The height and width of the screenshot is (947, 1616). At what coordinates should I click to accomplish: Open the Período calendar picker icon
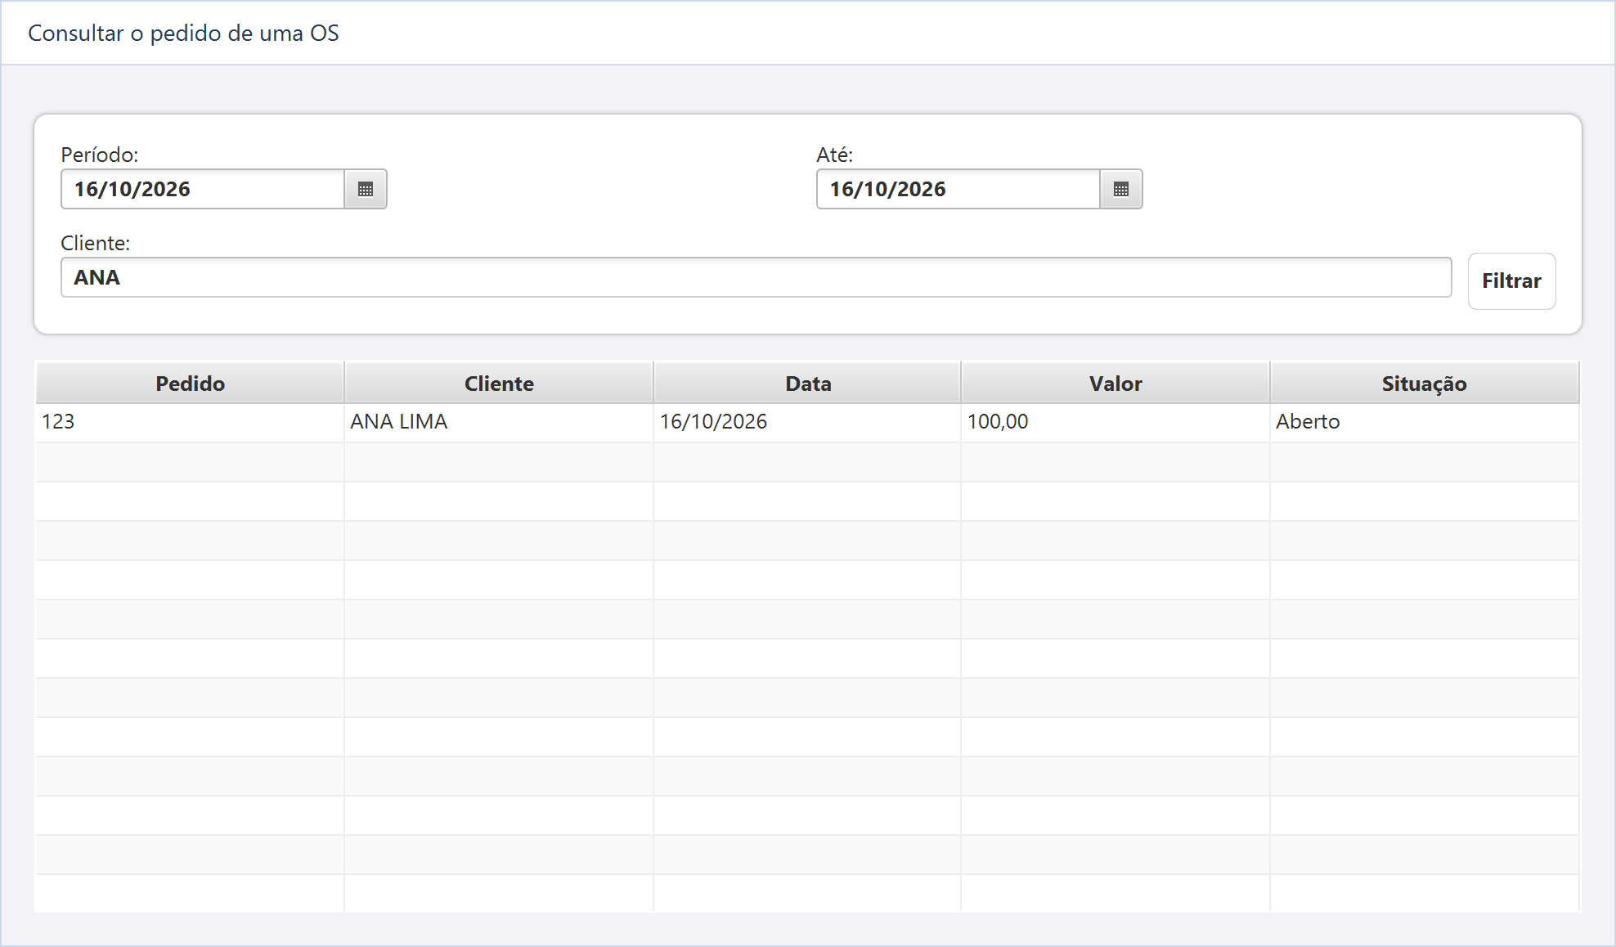pos(366,189)
